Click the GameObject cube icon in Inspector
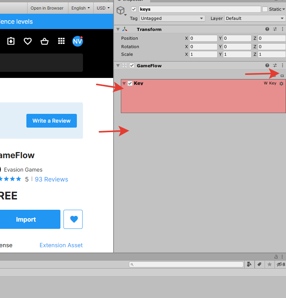286x298 pixels. click(x=121, y=10)
